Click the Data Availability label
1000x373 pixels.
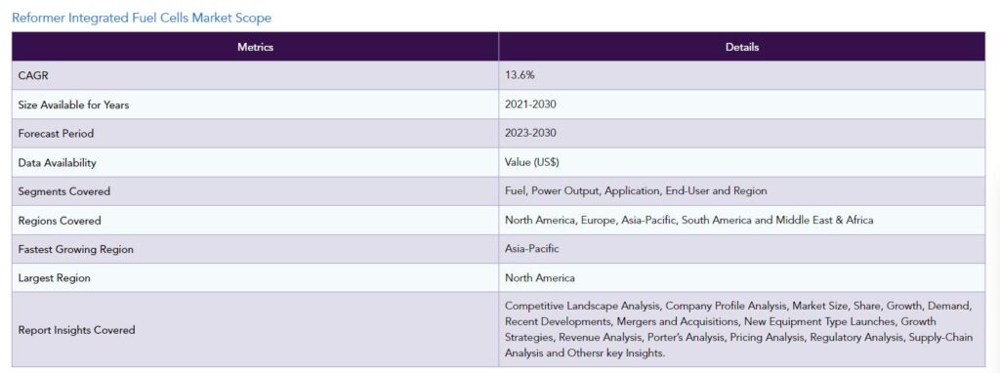click(x=58, y=163)
